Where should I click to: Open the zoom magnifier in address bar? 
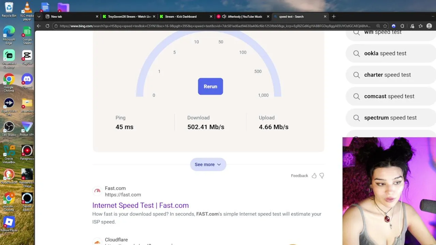click(378, 26)
